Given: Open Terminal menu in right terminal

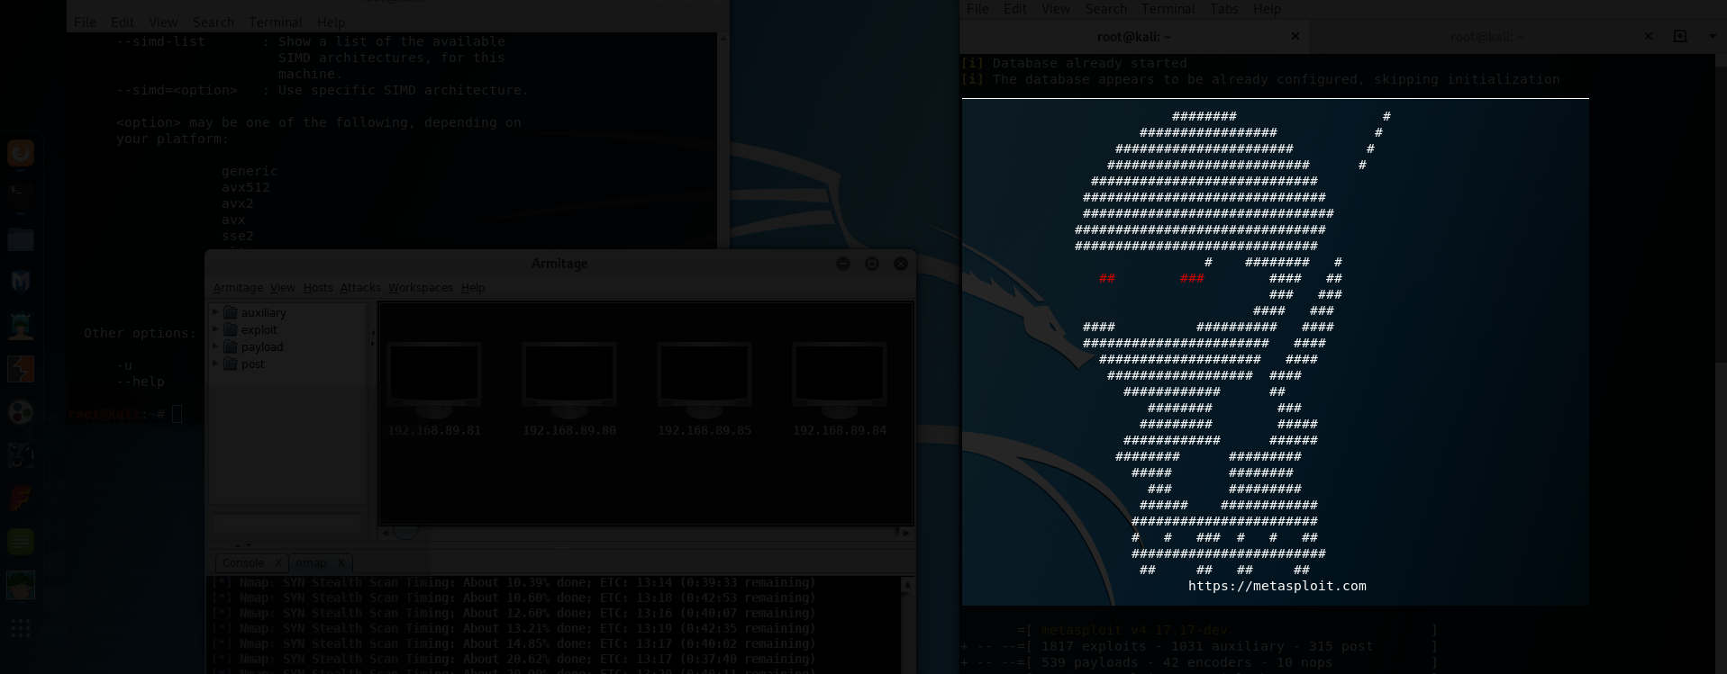Looking at the screenshot, I should [x=1168, y=8].
